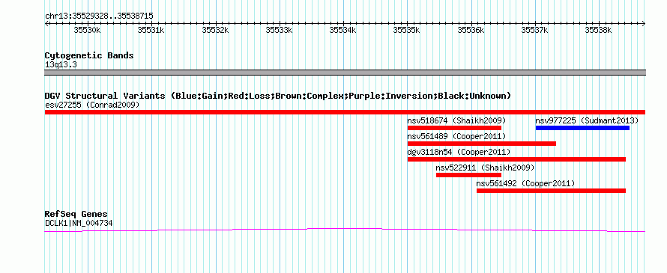The image size is (667, 273).
Task: Click the DCLK1|NM_004734 gene label
Action: coord(79,222)
